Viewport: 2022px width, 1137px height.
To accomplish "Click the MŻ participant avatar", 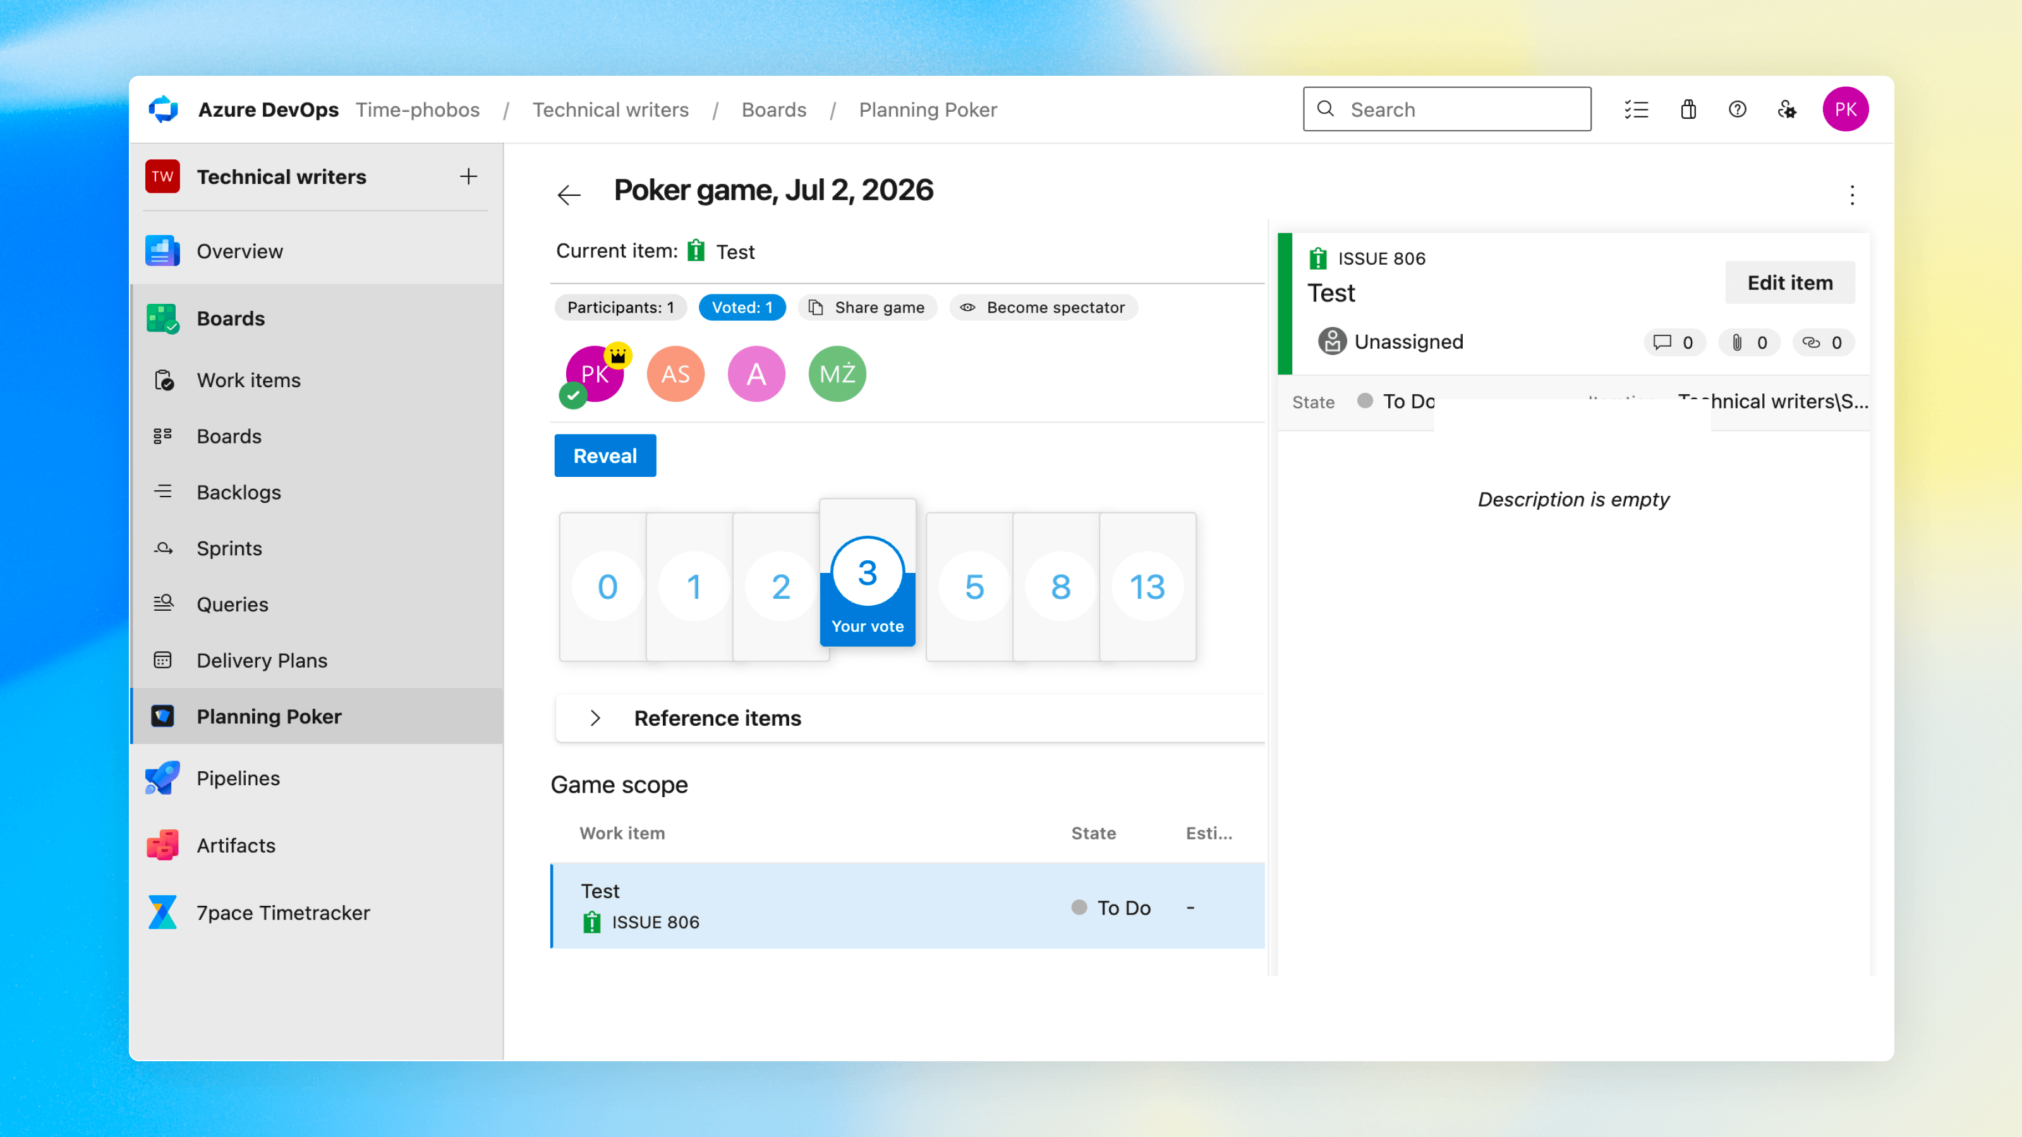I will pyautogui.click(x=837, y=373).
